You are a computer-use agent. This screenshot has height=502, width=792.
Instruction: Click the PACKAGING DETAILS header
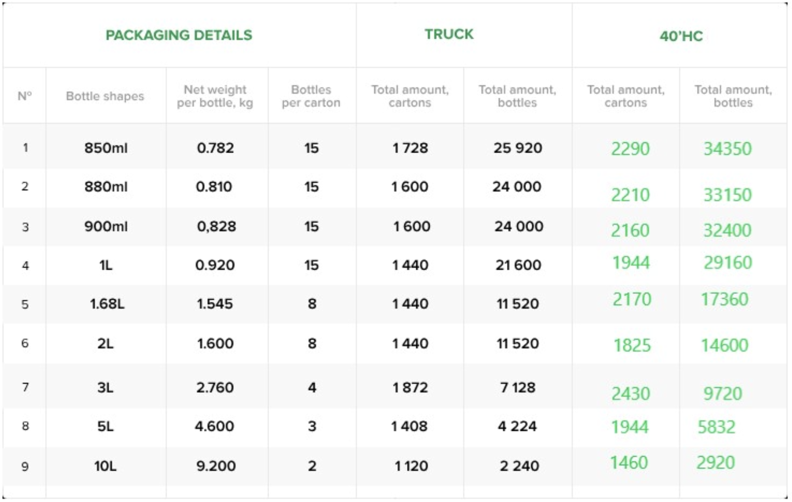pos(179,35)
